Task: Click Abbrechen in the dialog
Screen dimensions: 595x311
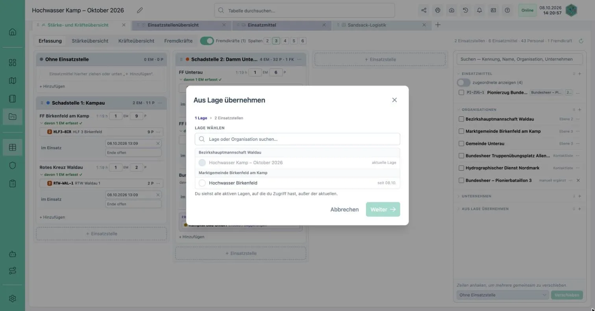Action: pyautogui.click(x=344, y=210)
